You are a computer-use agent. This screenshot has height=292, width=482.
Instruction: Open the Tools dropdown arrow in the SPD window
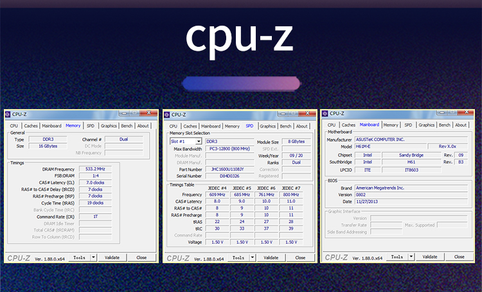[253, 257]
